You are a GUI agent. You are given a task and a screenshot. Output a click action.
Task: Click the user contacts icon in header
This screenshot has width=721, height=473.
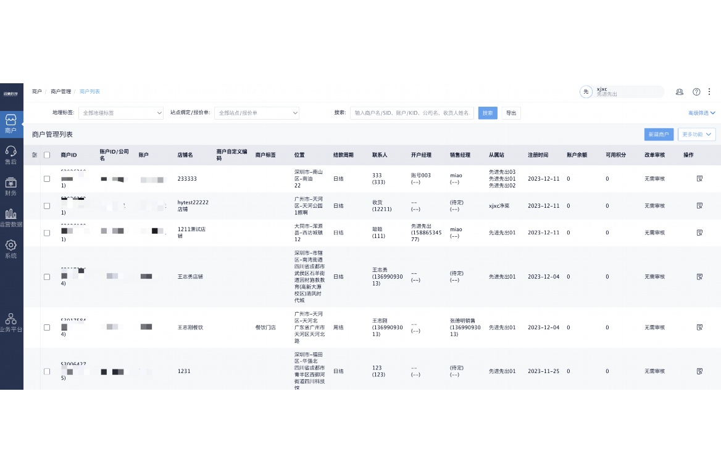[680, 92]
